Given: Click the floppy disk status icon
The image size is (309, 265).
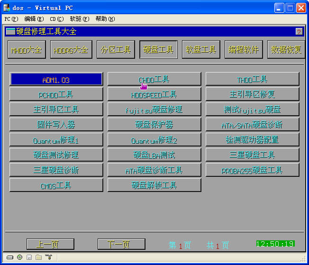Looking at the screenshot, I should coord(29,257).
